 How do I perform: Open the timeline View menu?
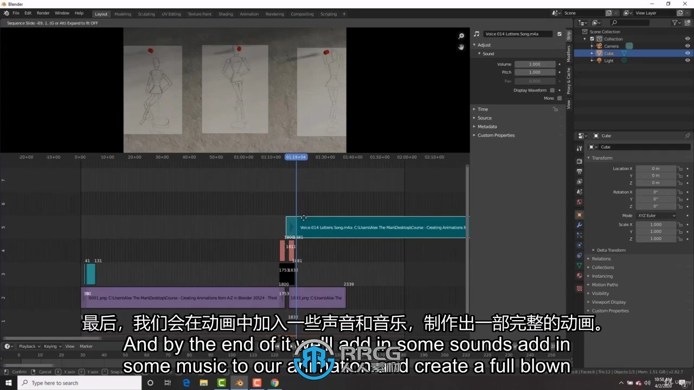[x=70, y=346]
